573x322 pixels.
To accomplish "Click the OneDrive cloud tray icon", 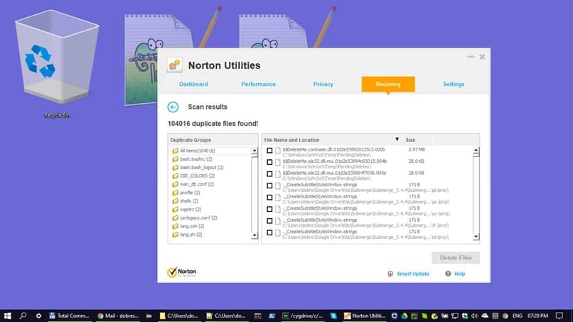I will 485,316.
